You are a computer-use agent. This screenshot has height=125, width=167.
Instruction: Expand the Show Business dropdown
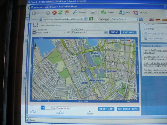(49, 33)
